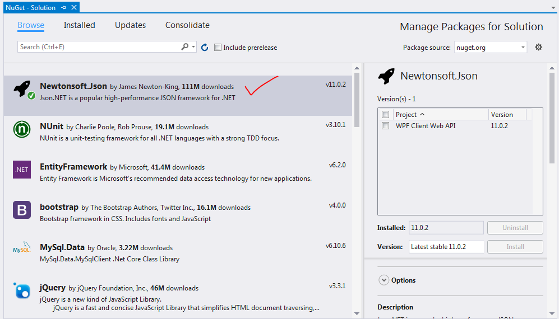This screenshot has width=559, height=319.
Task: Click the details pane scrollbar thumb
Action: (552, 118)
